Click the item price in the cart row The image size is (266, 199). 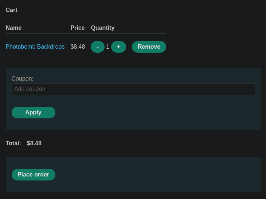[78, 47]
